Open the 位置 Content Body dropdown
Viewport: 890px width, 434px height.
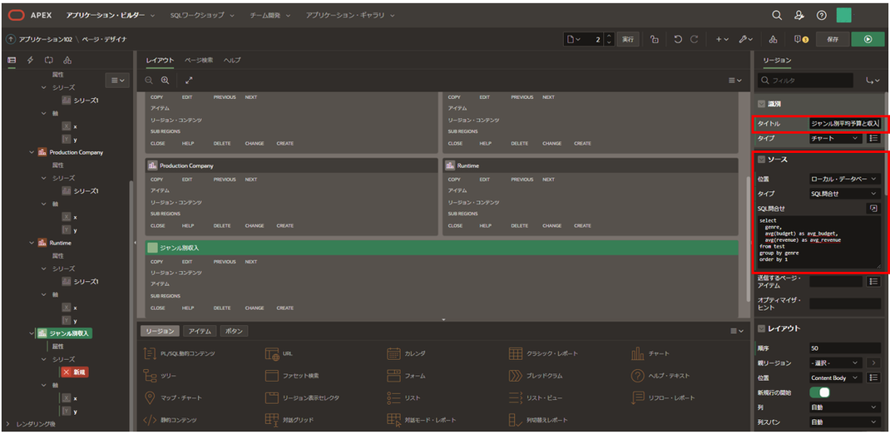click(835, 377)
